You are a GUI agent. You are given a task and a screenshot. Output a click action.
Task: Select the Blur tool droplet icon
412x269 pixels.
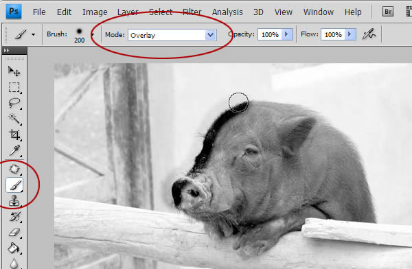click(x=14, y=264)
